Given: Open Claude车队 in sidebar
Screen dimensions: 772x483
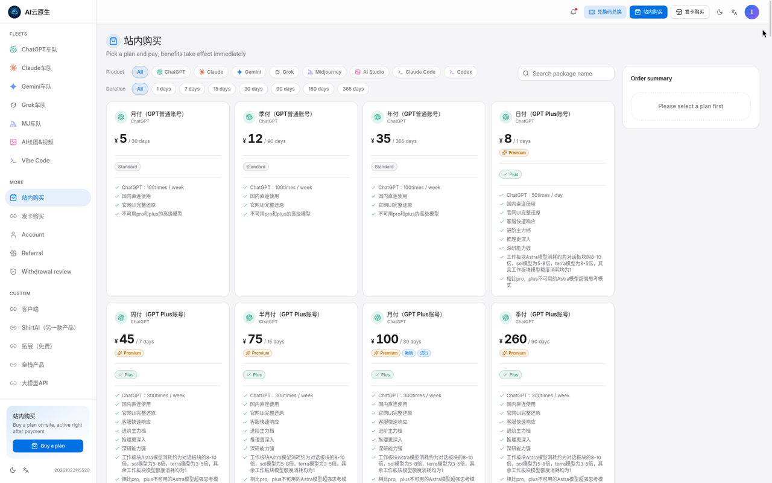Looking at the screenshot, I should point(48,68).
